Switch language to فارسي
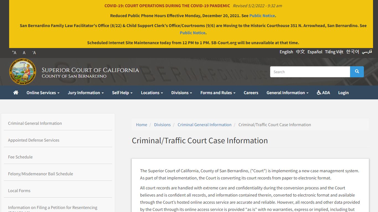 [367, 52]
